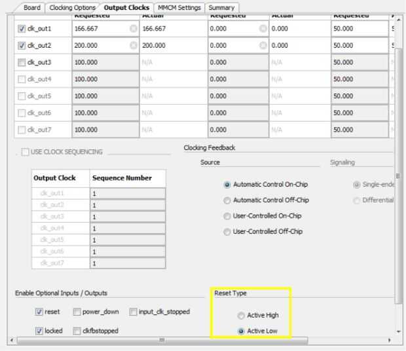Screen dimensions: 406x351
Task: Edit clk_out1 requested frequency 166.667
Action: click(x=105, y=28)
